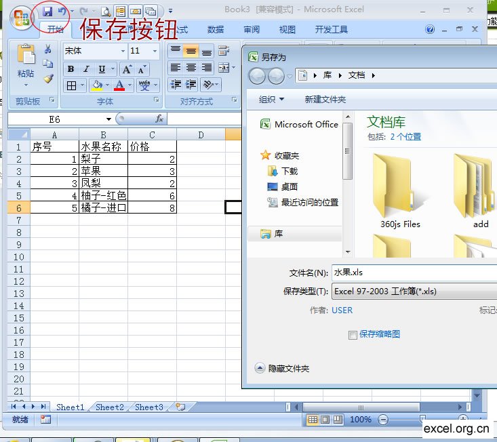
Task: Click the Print Preview icon
Action: click(105, 12)
